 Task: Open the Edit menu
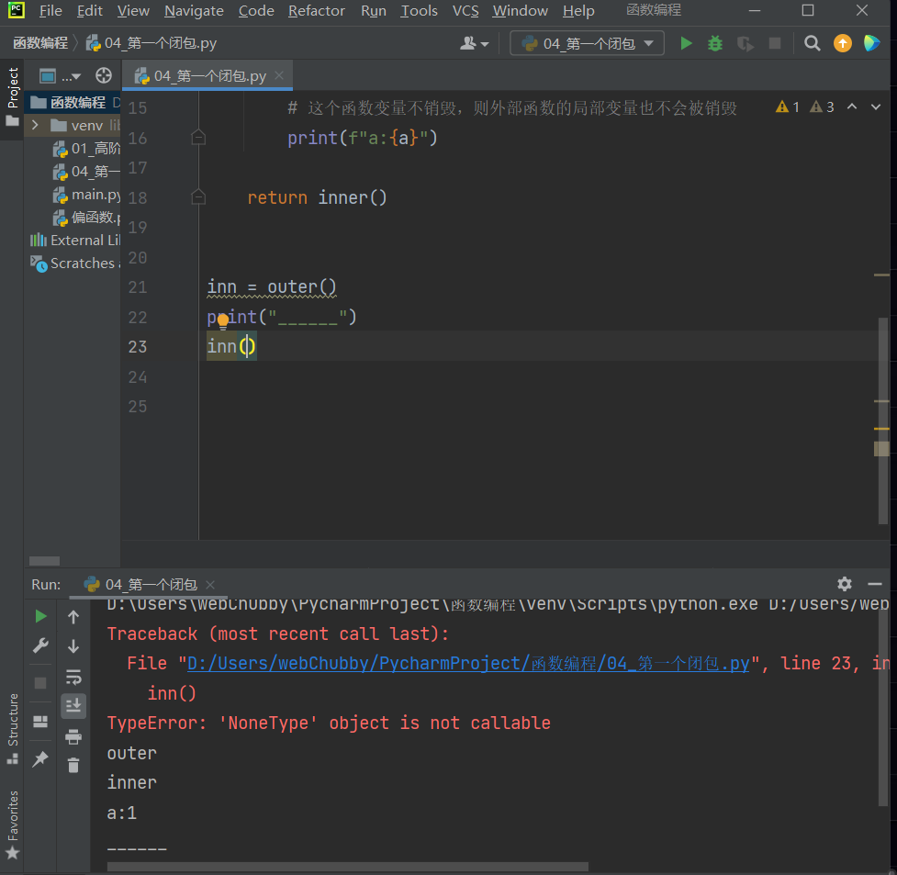click(90, 11)
